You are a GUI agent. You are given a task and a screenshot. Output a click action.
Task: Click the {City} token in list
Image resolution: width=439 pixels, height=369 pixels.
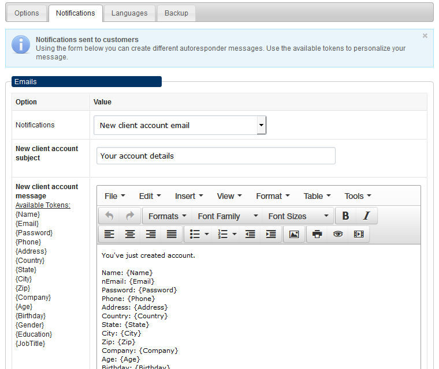click(x=24, y=279)
